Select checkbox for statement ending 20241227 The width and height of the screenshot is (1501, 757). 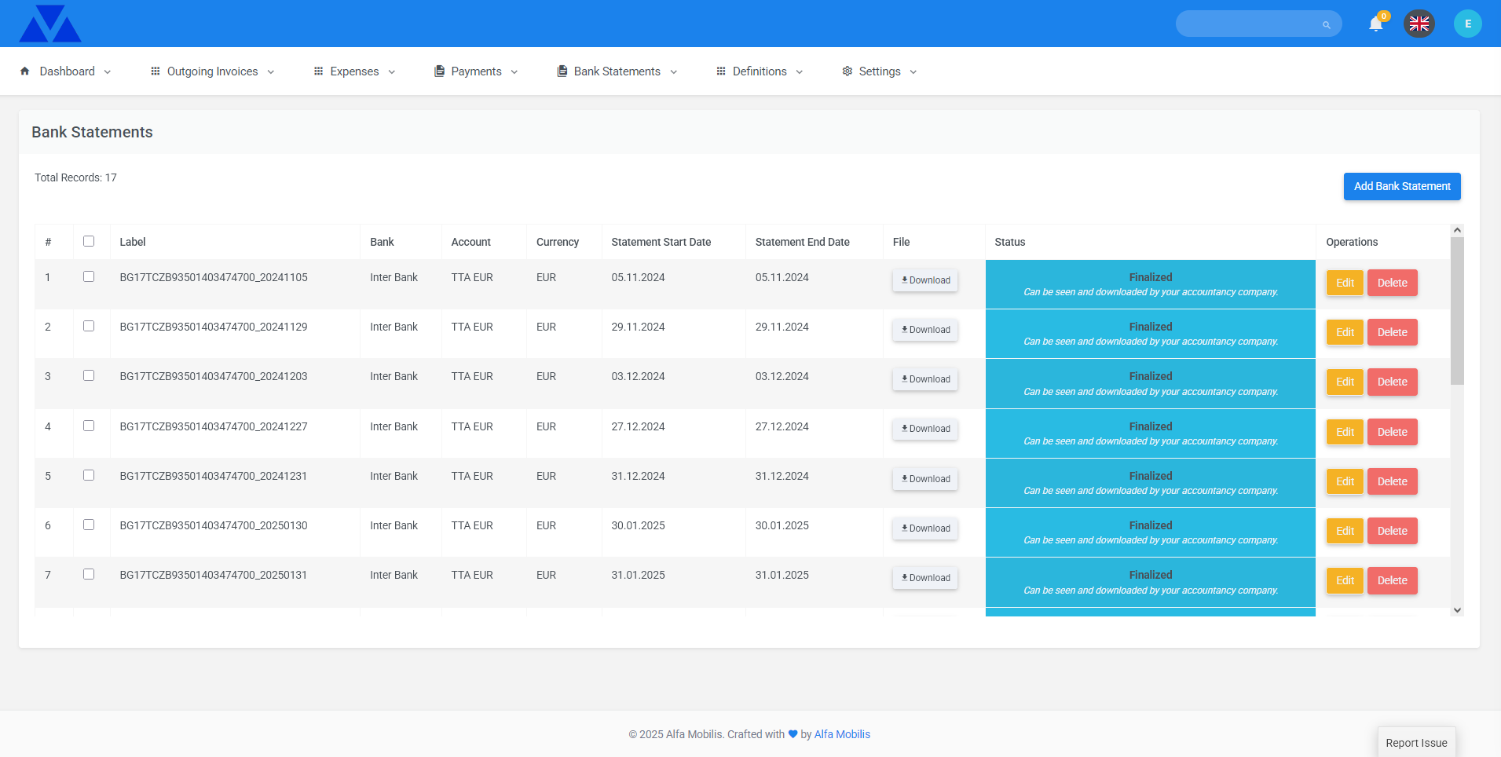tap(89, 426)
